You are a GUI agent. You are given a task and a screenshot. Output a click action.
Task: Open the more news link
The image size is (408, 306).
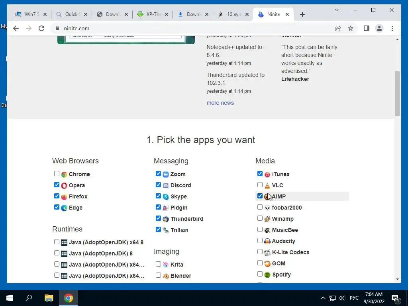tap(220, 103)
